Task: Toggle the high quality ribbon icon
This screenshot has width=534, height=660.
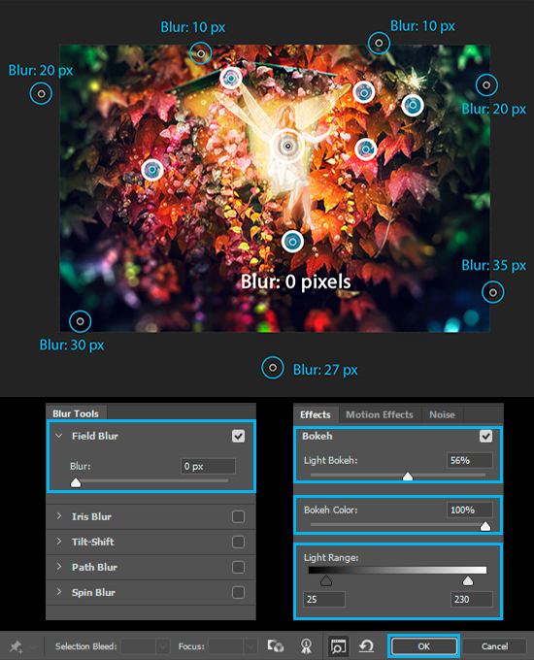Action: tap(306, 645)
